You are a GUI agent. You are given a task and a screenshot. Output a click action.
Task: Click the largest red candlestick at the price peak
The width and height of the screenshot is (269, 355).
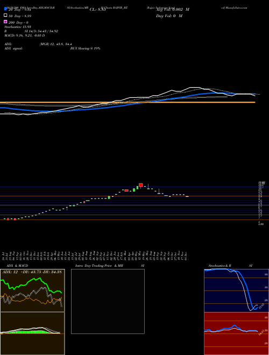pyautogui.click(x=140, y=185)
